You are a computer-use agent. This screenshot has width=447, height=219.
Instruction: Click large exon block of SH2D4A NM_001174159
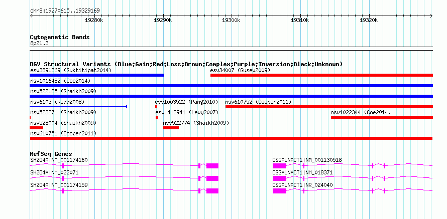coord(212,191)
